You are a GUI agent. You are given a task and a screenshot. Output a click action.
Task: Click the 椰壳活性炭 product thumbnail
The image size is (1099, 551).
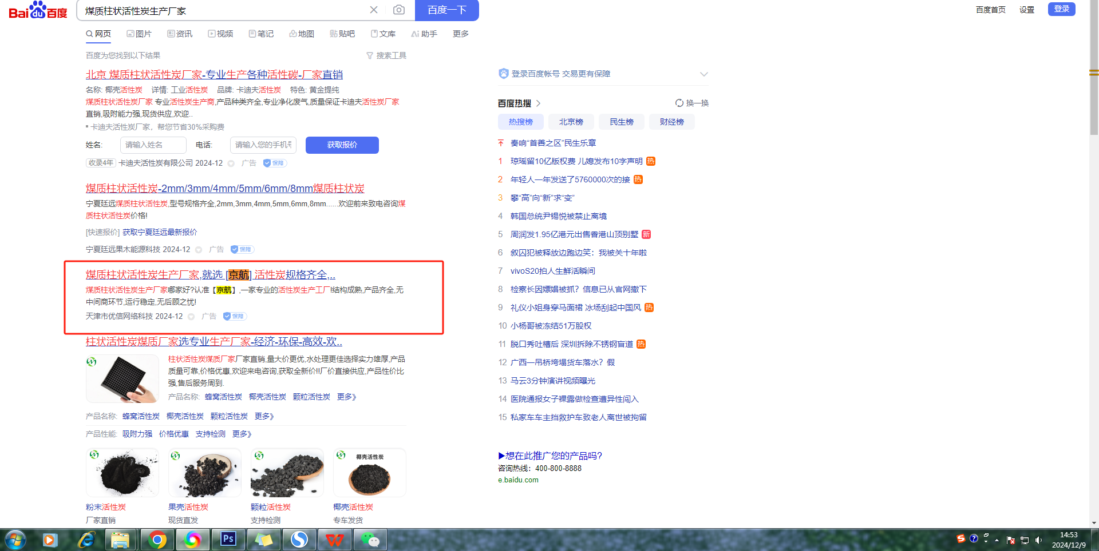(x=370, y=473)
